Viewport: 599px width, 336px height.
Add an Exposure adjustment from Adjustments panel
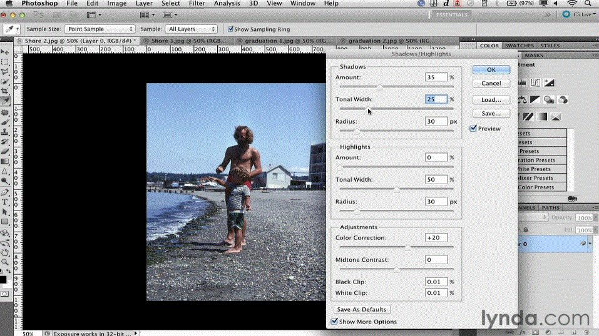[x=549, y=83]
